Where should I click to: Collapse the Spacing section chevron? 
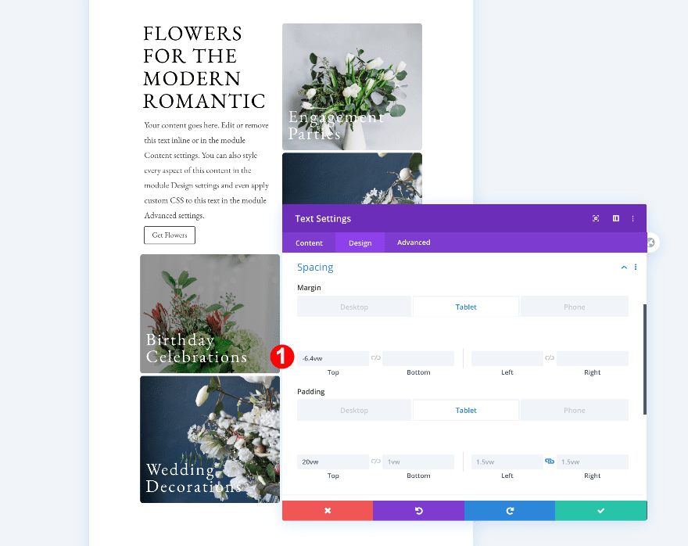[x=624, y=268]
